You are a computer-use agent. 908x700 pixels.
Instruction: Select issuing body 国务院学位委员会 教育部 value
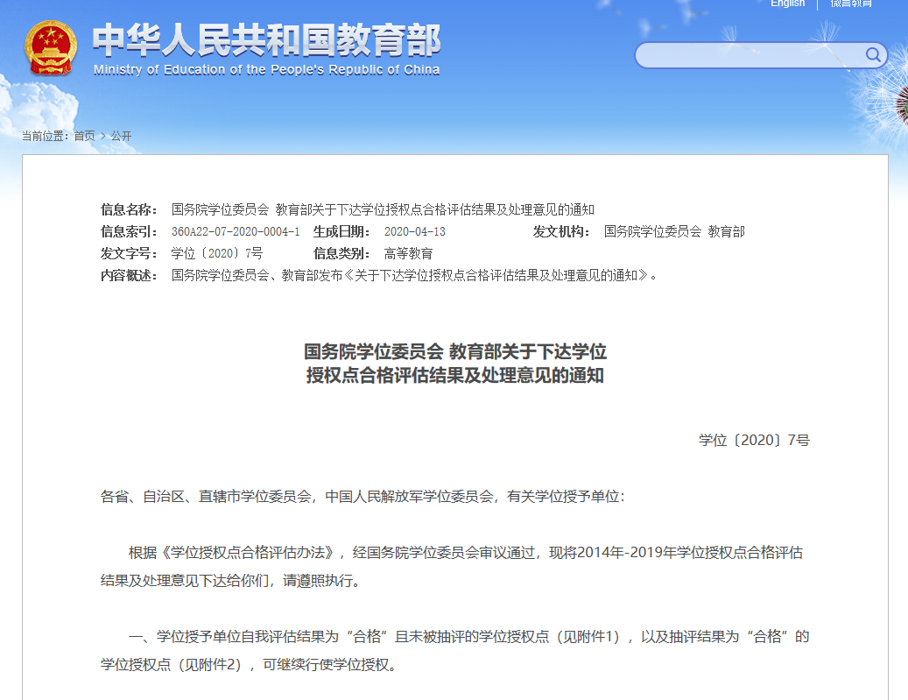pos(674,232)
